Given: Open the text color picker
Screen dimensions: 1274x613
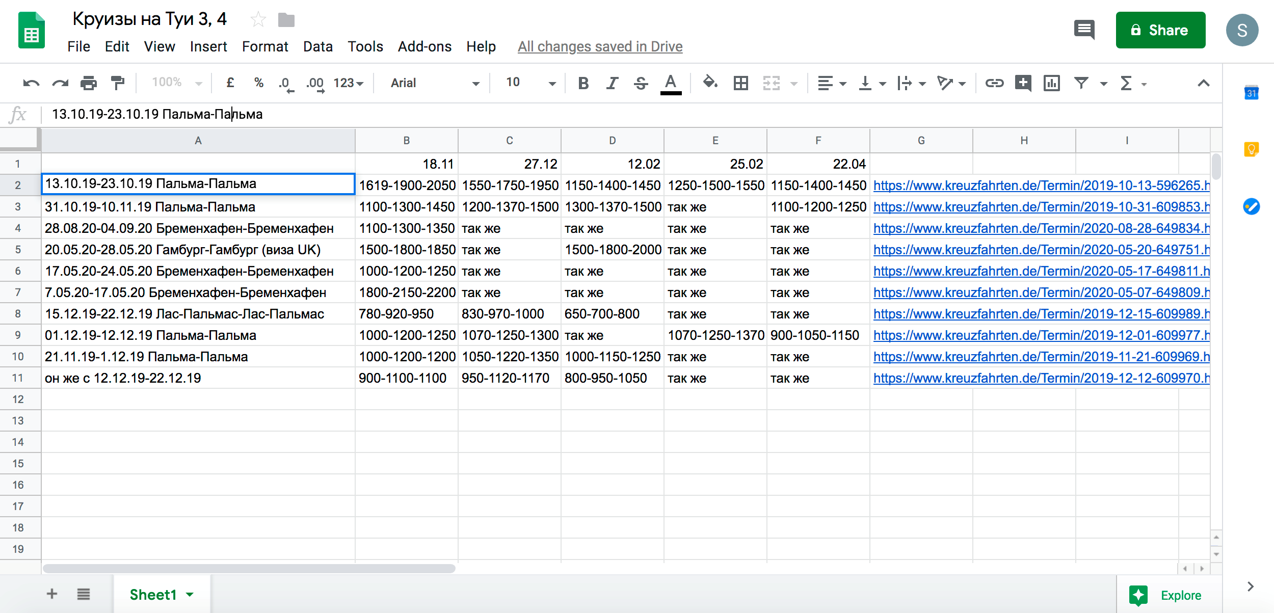Looking at the screenshot, I should pos(671,84).
